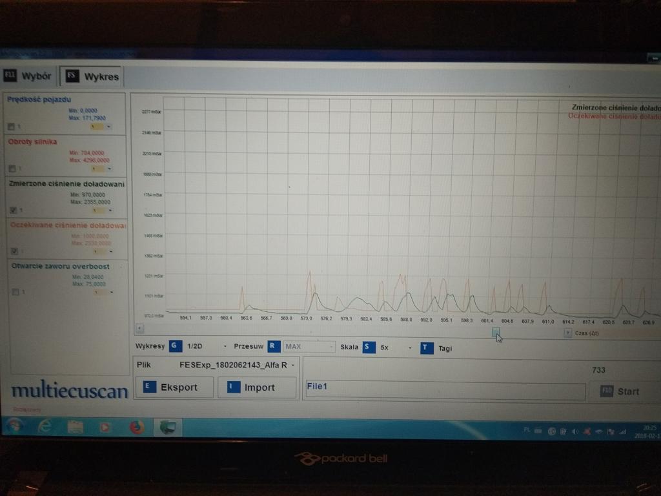Screen dimensions: 661x496
Task: Click the multiecuscan logo
Action: tap(70, 391)
